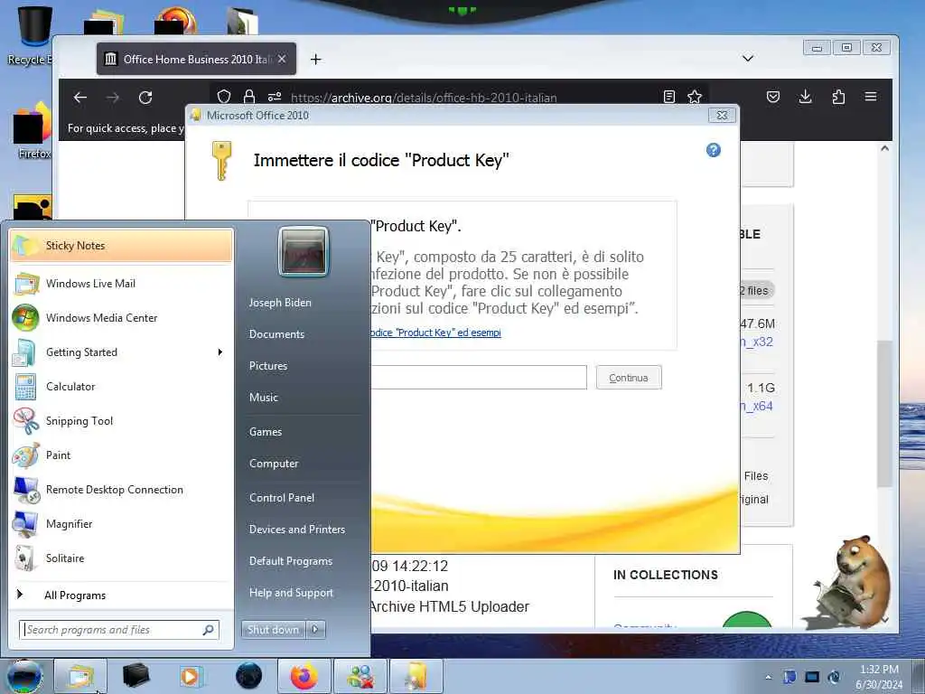Open Devices and Printers
925x694 pixels.
297,530
